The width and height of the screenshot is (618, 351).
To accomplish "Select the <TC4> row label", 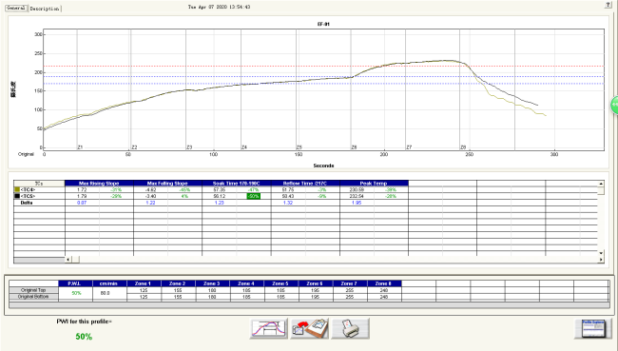I will (28, 189).
